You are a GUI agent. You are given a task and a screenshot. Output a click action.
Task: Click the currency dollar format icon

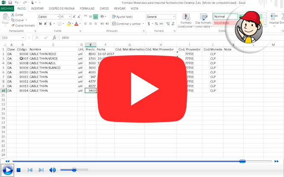(x=149, y=24)
